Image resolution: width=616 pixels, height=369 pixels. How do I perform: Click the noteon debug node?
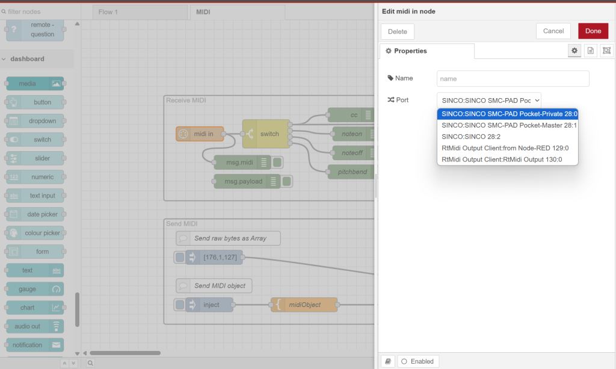353,134
